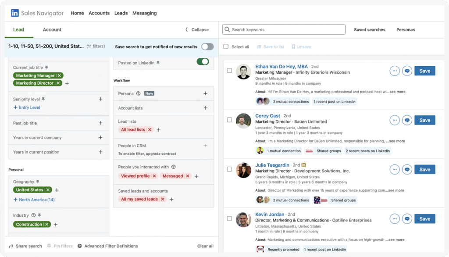Click the Persona help question mark icon
Viewport: 449px width, 257px height.
138,93
